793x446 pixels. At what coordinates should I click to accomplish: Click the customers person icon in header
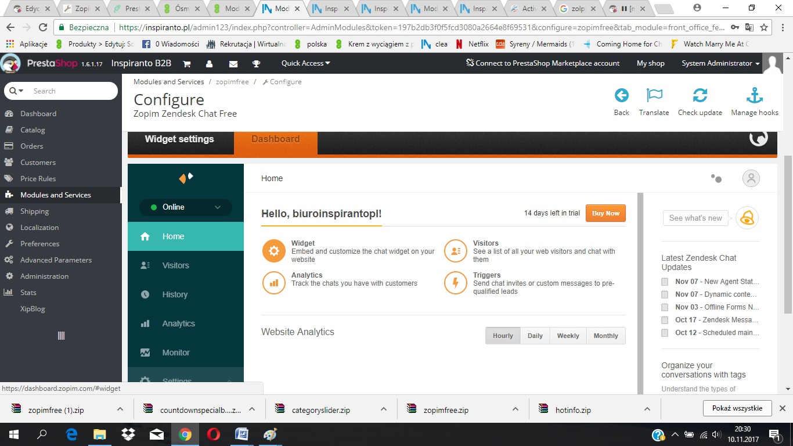click(x=209, y=63)
